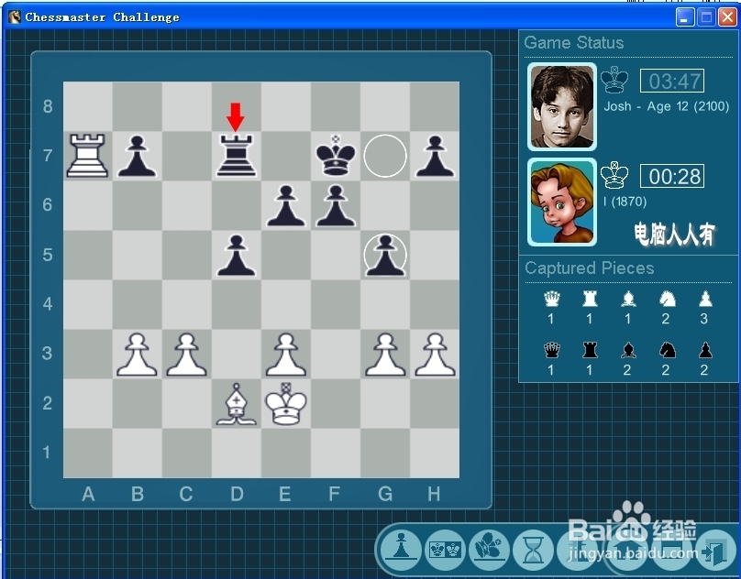The height and width of the screenshot is (579, 741).
Task: Click the player clock showing 00:28
Action: tap(672, 176)
